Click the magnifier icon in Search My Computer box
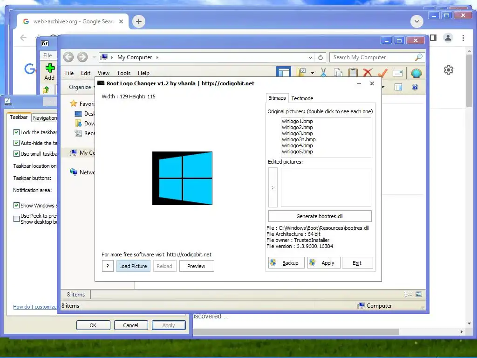 [419, 57]
